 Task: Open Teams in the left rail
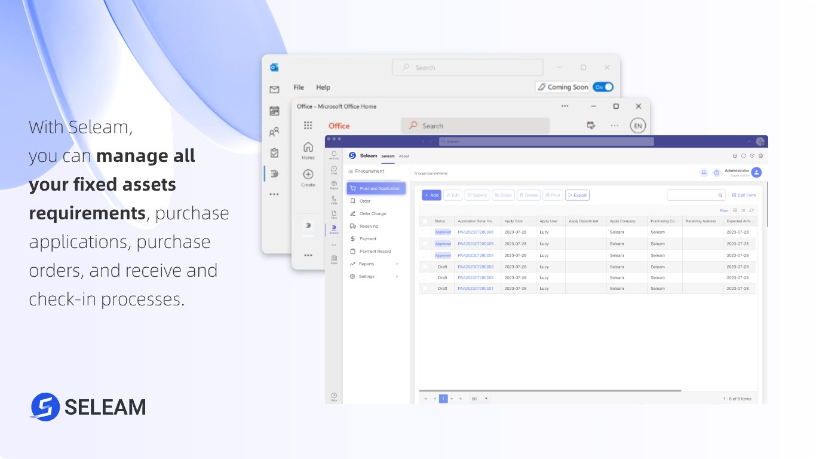[334, 185]
